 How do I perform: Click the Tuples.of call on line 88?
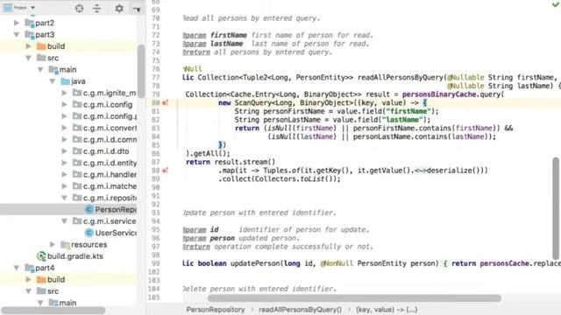pos(280,171)
